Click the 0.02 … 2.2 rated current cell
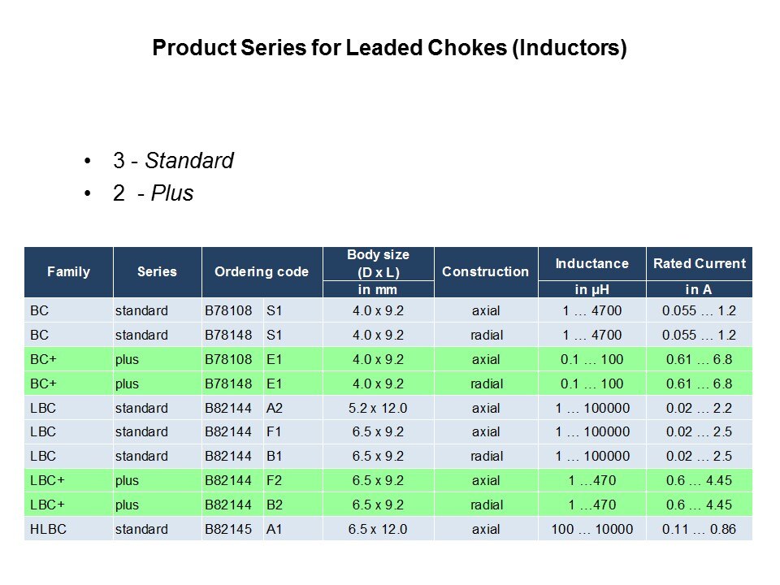This screenshot has width=780, height=585. pyautogui.click(x=699, y=408)
